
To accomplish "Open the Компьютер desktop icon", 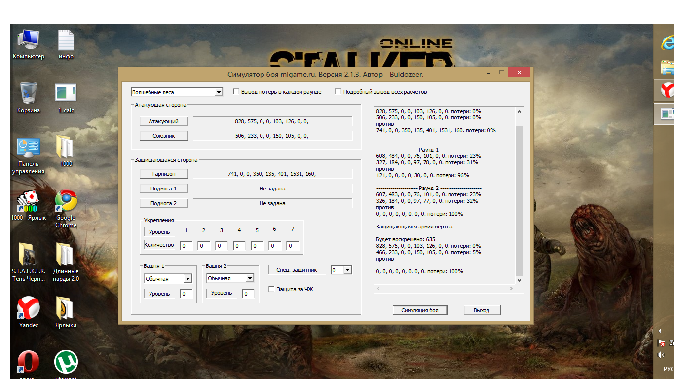I will click(28, 44).
